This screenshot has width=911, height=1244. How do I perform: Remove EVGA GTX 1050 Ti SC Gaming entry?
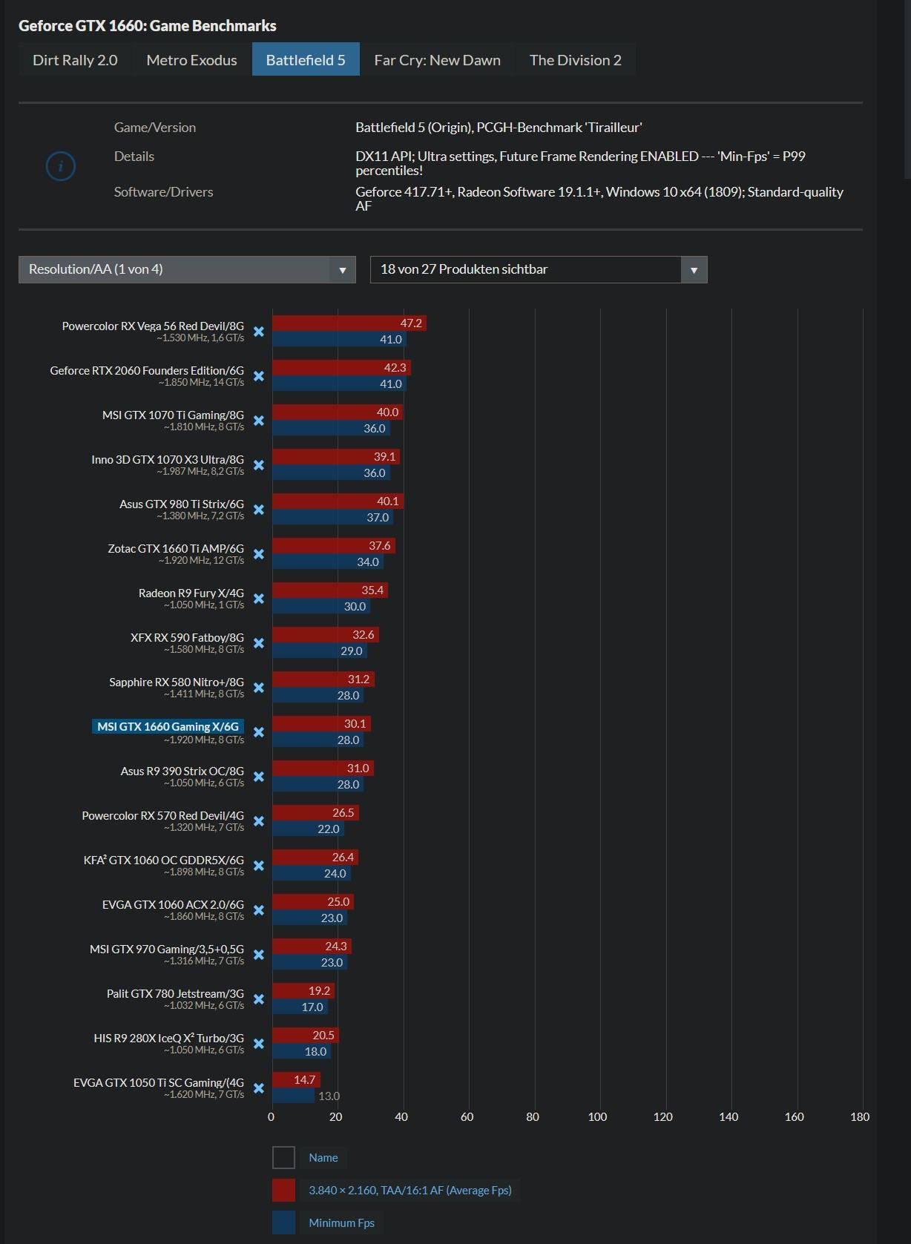(259, 1088)
